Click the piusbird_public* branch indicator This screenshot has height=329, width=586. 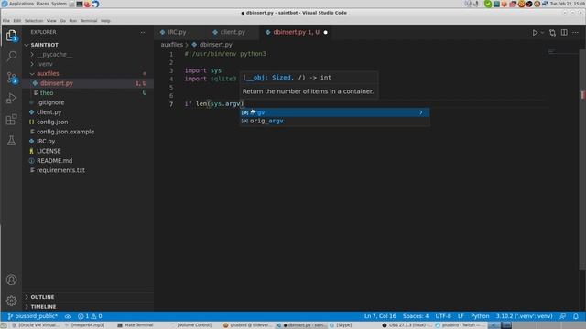point(33,316)
